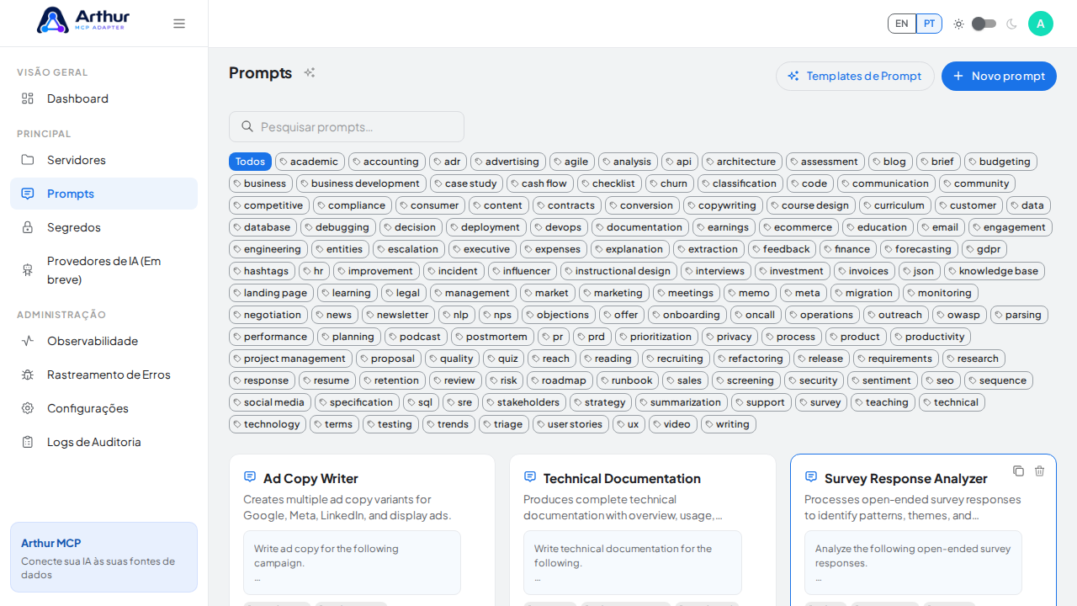Click Ad Copy Writer prompt preview box
Screen dimensions: 1077x606
click(352, 562)
